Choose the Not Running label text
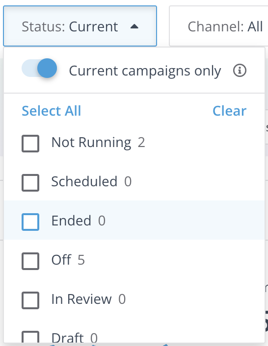The width and height of the screenshot is (268, 346). pyautogui.click(x=91, y=143)
